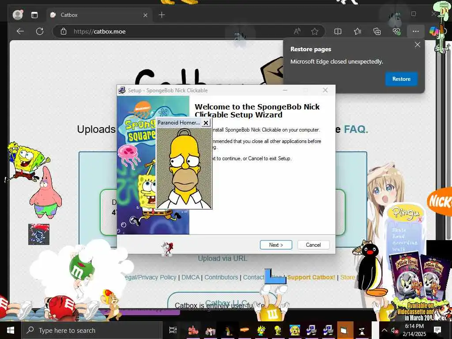
Task: Open the Edge tab actions menu icon
Action: [34, 15]
